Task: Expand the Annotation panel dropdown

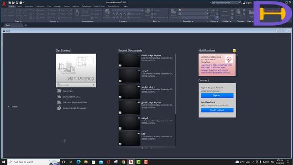Action: coord(88,22)
